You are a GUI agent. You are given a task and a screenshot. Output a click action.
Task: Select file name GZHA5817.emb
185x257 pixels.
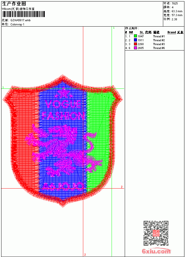tap(21, 20)
